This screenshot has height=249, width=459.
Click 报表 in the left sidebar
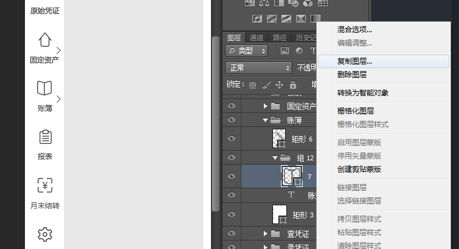[44, 145]
